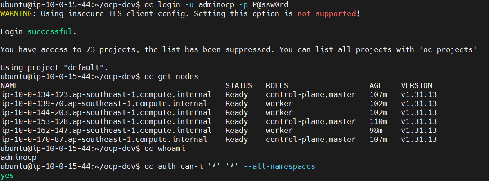Click the 'Using project "default"' line

(54, 67)
